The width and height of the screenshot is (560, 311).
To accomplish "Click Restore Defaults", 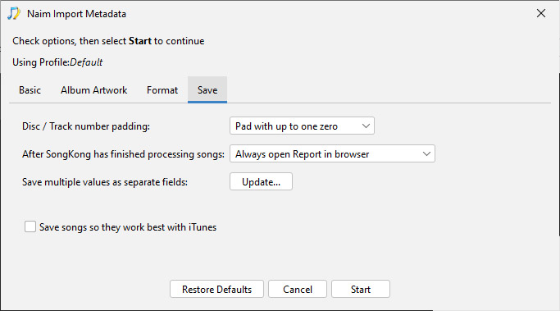I will click(x=216, y=289).
